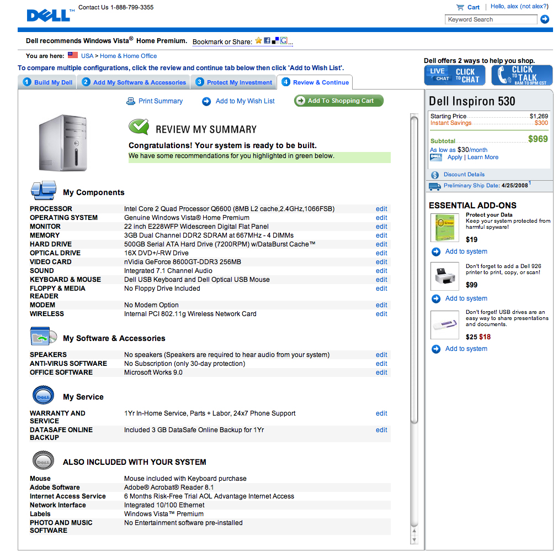Click the Click to Talk phone icon
This screenshot has height=556, width=558.
click(522, 75)
